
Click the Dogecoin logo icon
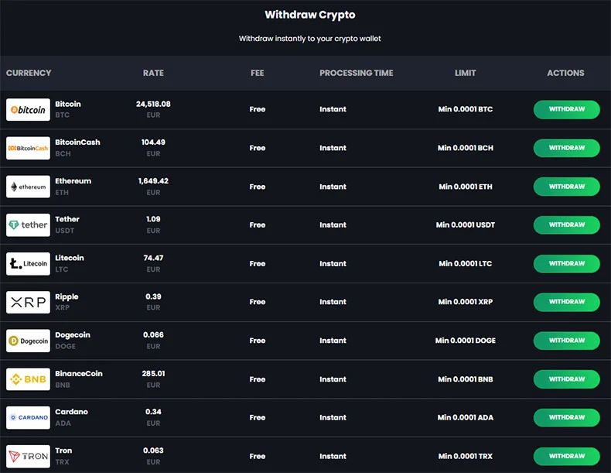point(28,341)
